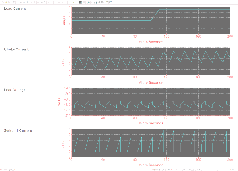Click the Micro Seconds label under Load Current
This screenshot has width=238, height=171.
click(x=151, y=42)
